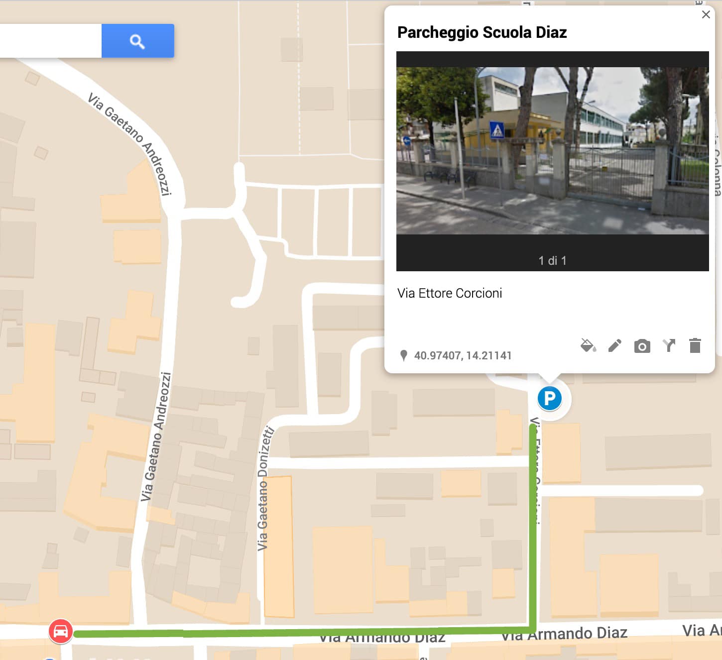Click the '1 di 1' photo counter
This screenshot has height=660, width=722.
[x=552, y=260]
